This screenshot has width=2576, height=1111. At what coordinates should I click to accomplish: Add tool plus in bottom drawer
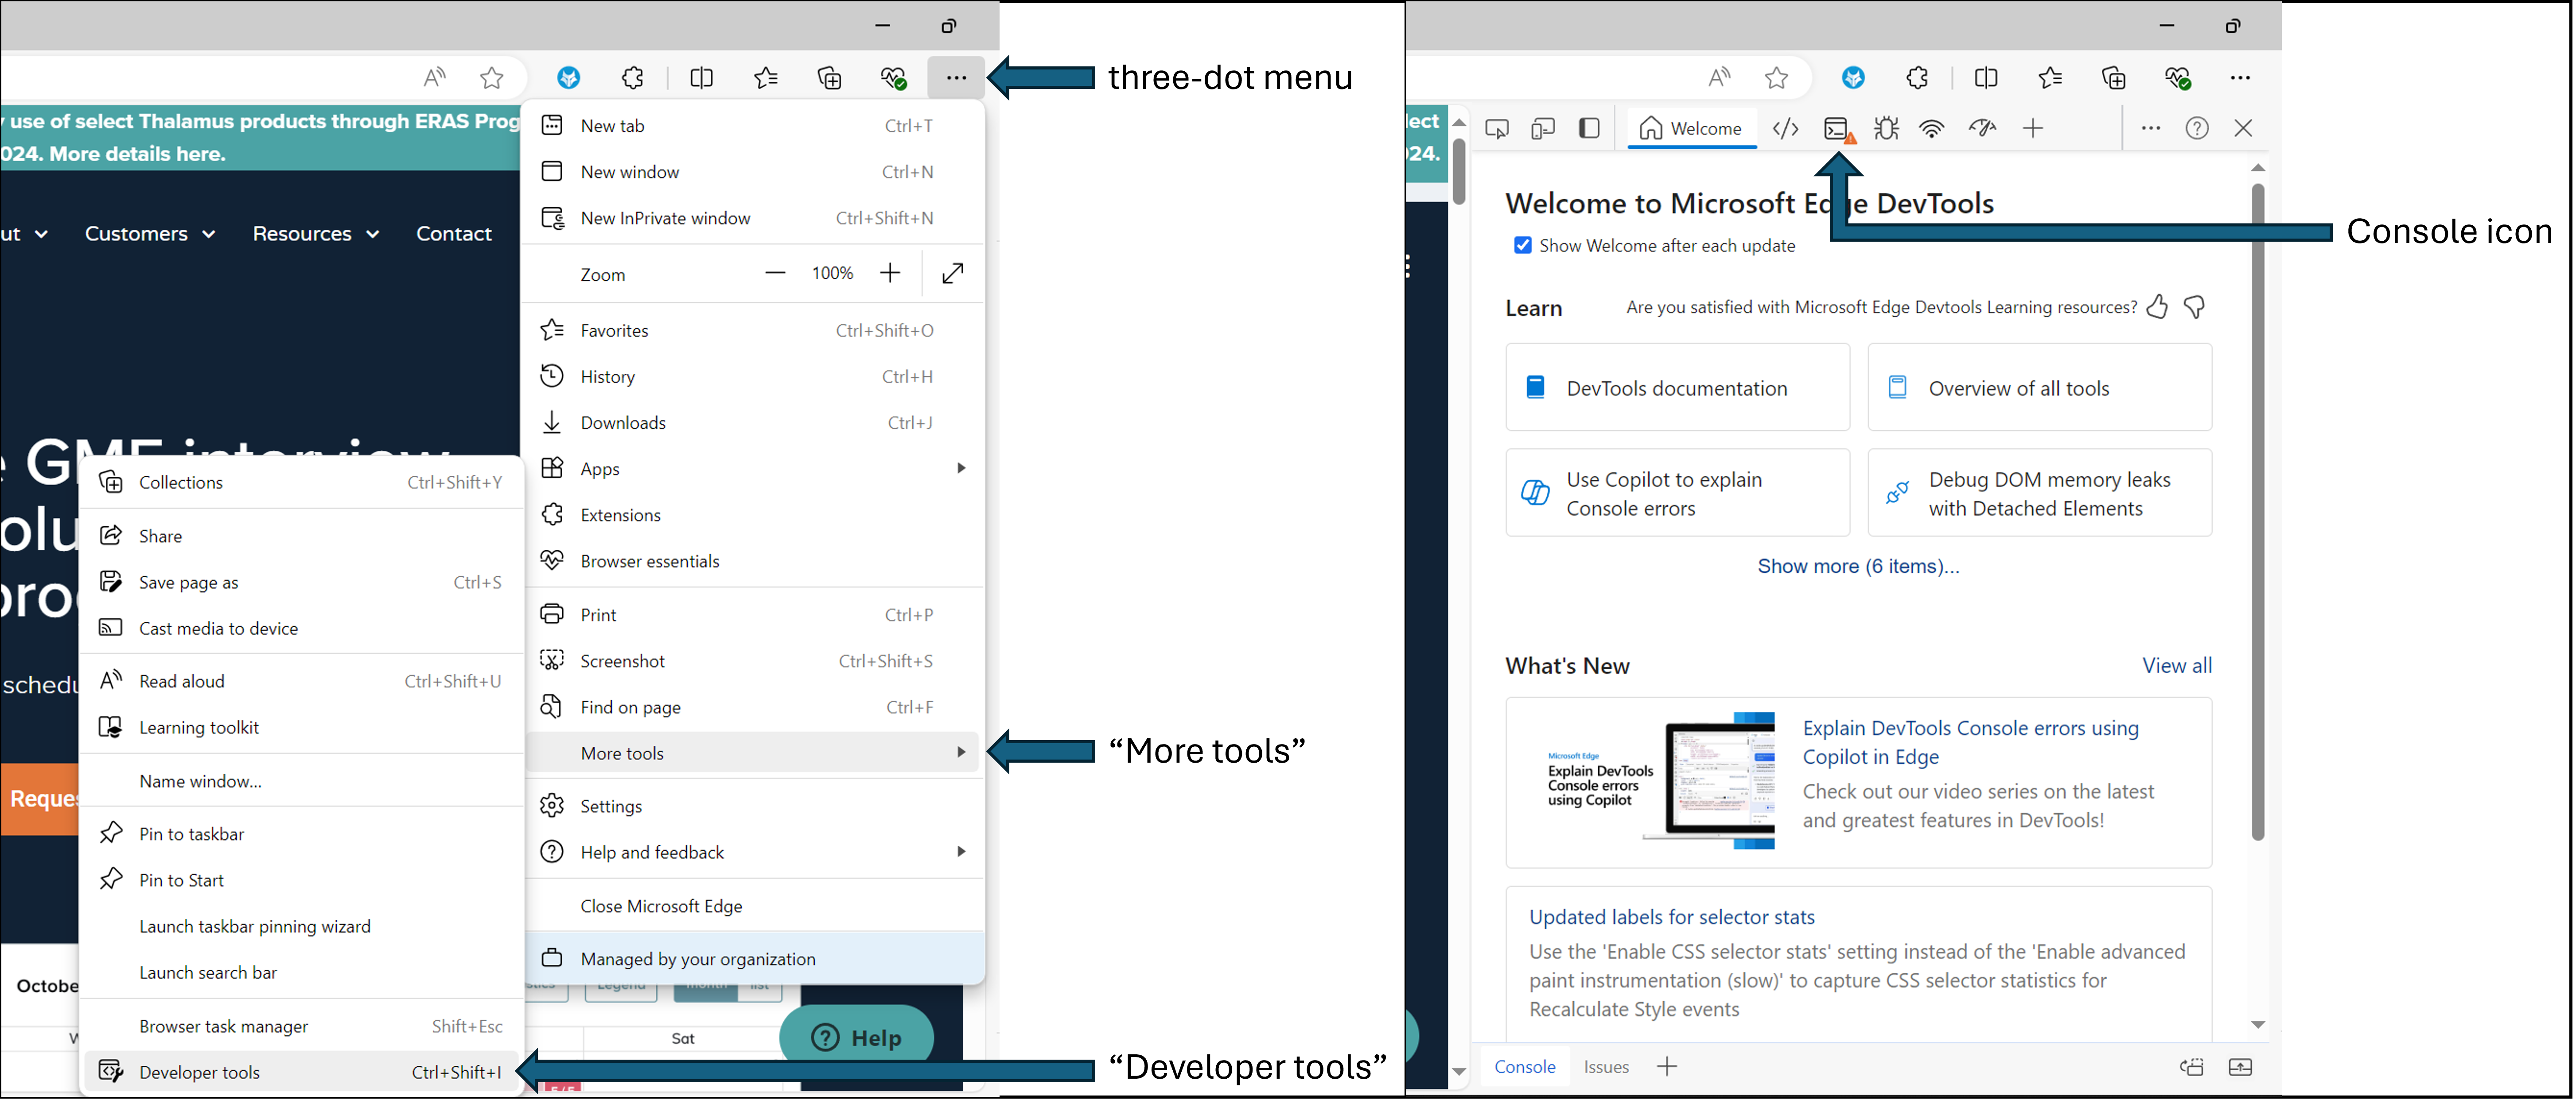coord(1667,1067)
